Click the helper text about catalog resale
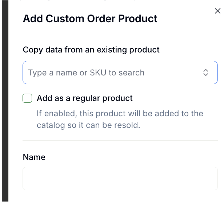224x207 pixels. [120, 119]
